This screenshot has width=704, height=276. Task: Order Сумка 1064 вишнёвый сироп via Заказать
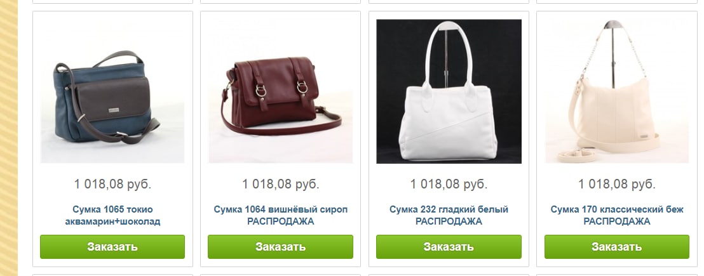point(280,247)
